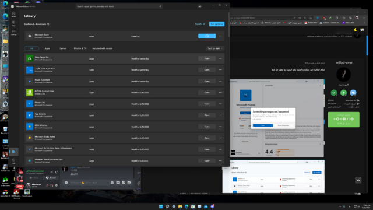Select the Movies & TV filter tab
373x210 pixels.
(80, 48)
